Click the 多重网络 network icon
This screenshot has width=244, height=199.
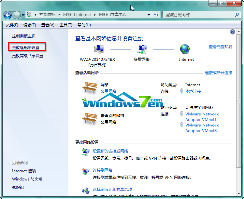click(x=142, y=49)
